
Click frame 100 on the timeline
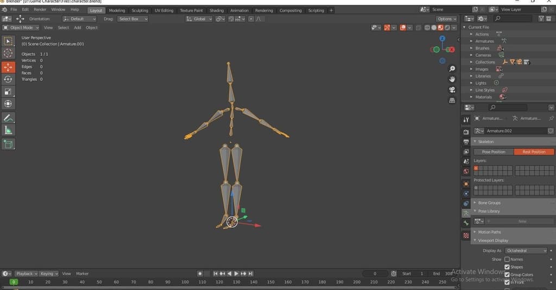[x=185, y=282]
